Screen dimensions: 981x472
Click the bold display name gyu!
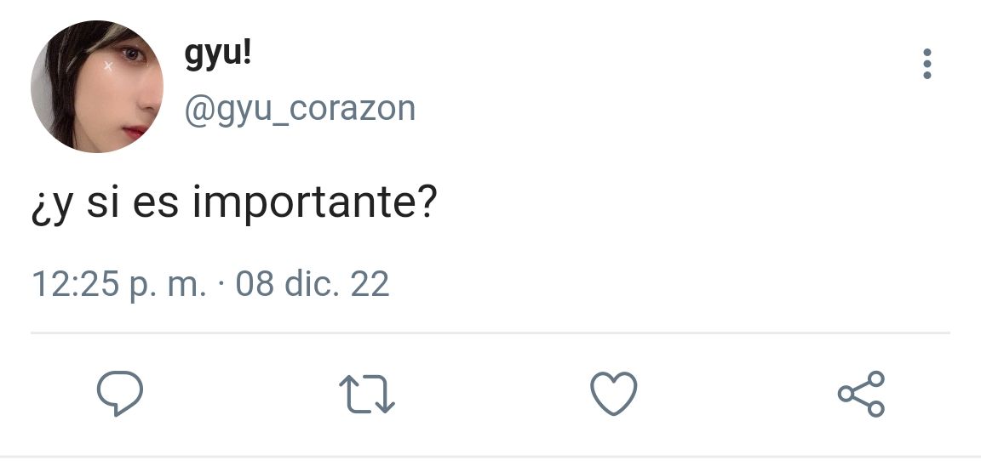218,56
